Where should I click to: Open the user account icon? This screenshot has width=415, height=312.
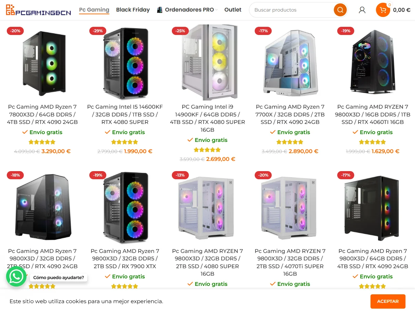pos(362,10)
